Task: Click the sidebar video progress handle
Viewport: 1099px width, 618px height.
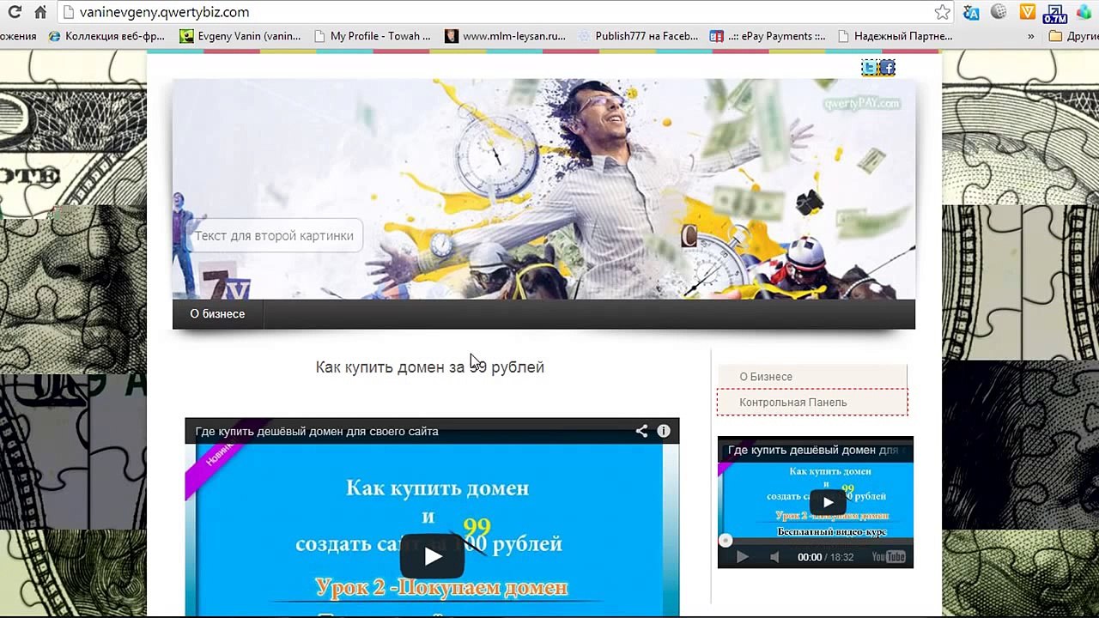Action: pyautogui.click(x=726, y=540)
